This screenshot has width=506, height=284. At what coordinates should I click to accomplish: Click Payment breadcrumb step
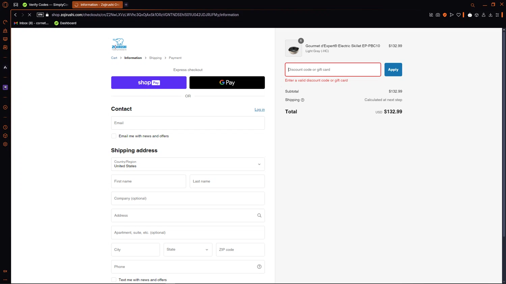[175, 58]
